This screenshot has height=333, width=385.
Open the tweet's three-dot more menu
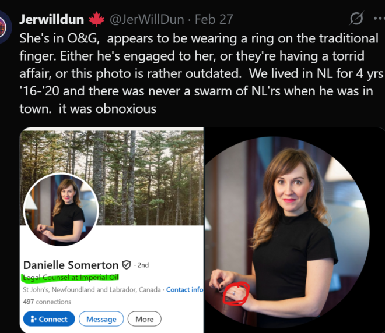379,19
